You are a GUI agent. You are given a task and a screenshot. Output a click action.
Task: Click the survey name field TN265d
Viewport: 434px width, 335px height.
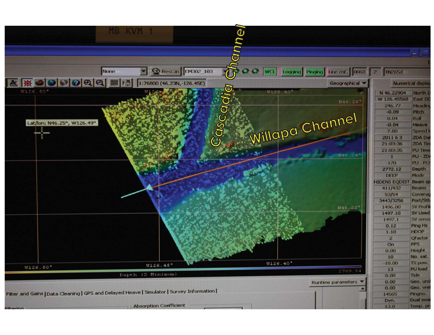[x=407, y=72]
